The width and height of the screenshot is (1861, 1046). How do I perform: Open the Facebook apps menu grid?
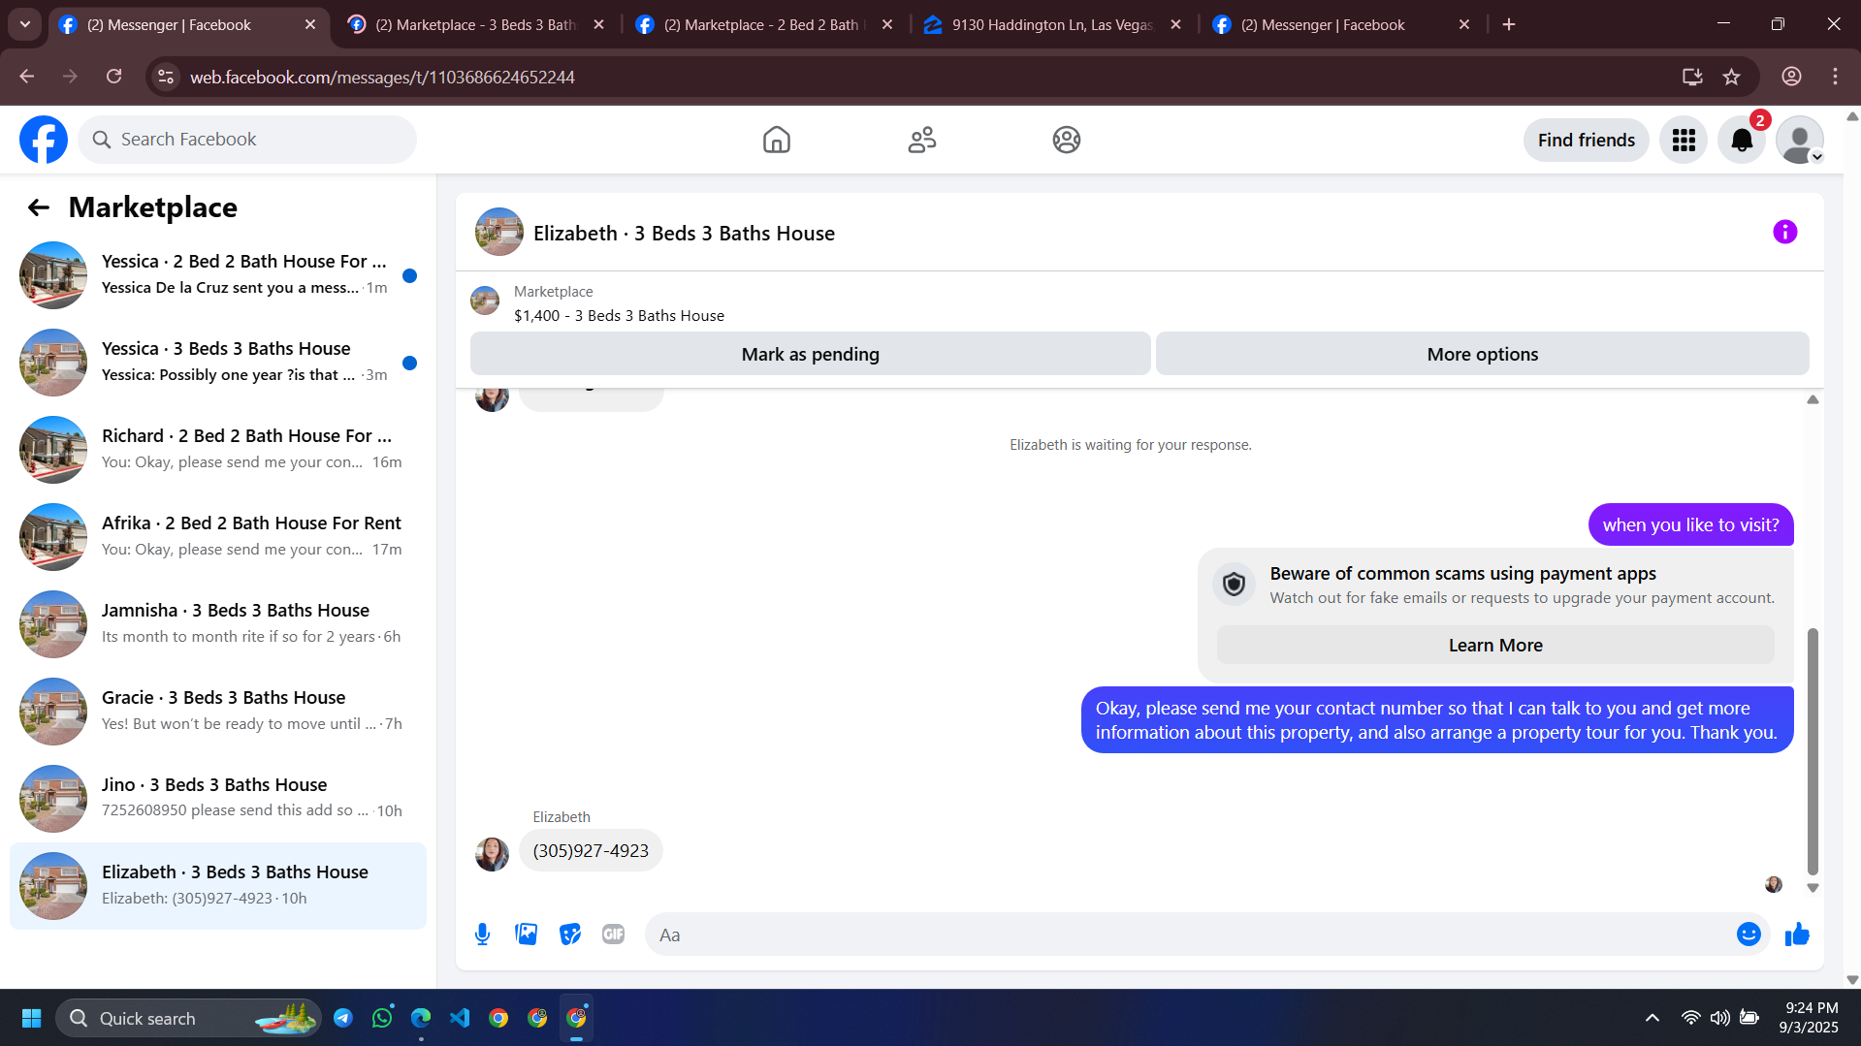pyautogui.click(x=1684, y=140)
